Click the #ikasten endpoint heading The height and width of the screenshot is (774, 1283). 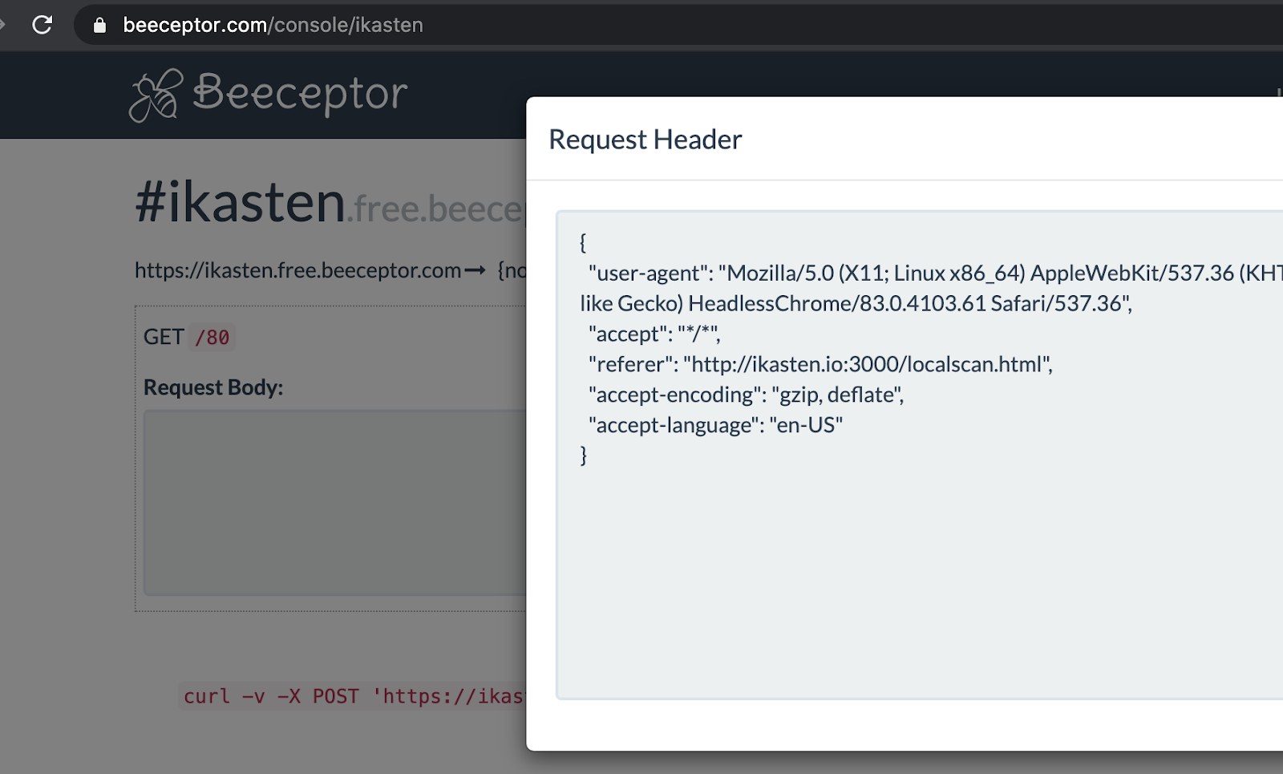click(x=240, y=202)
